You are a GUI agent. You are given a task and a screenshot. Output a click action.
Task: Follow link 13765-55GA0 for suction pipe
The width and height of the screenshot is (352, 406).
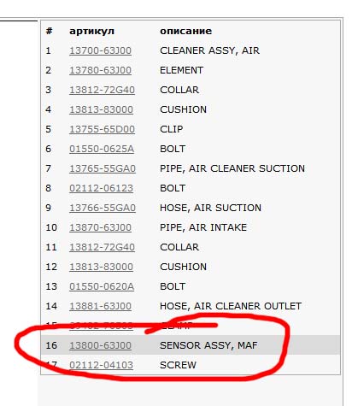coord(103,168)
